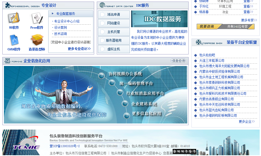This screenshot has width=261, height=156.
Task: Click the puzzle-piece Professional Design icon
Action: pyautogui.click(x=8, y=5)
